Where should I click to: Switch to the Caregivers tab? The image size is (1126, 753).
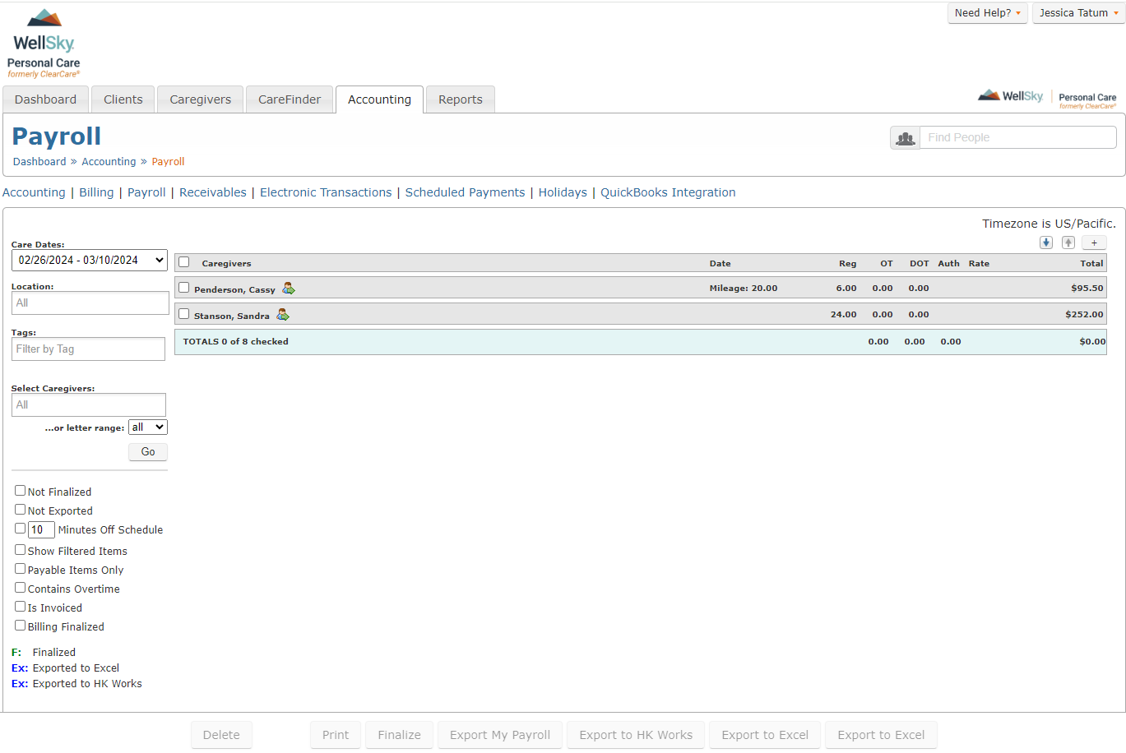click(199, 99)
